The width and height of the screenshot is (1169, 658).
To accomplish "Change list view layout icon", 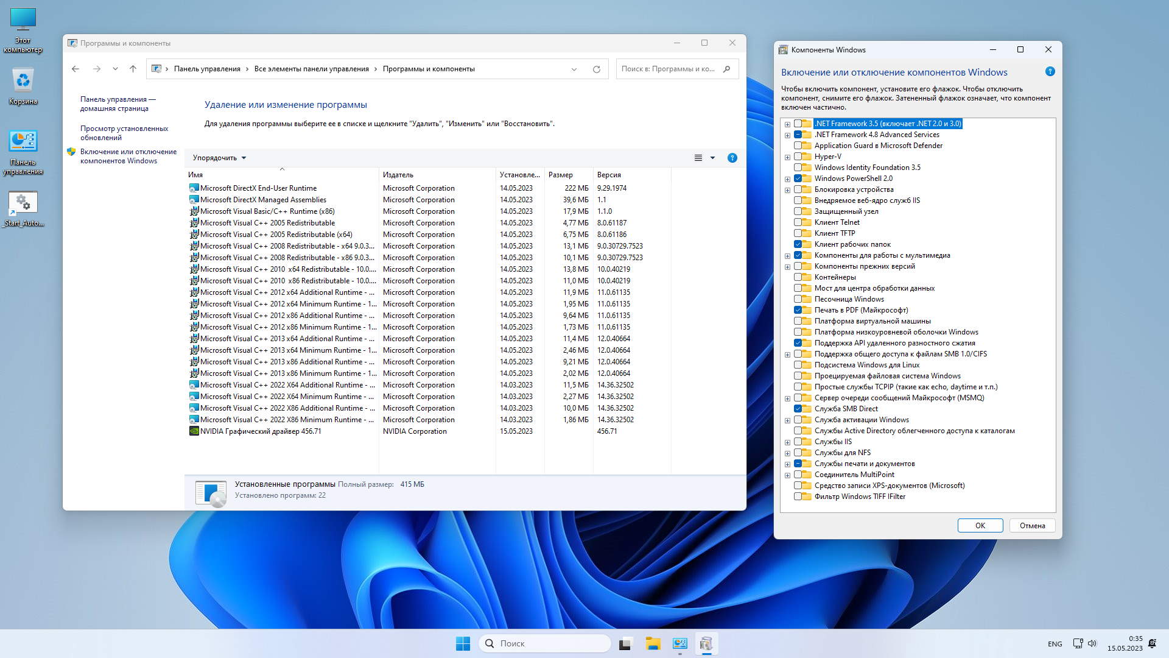I will coord(698,158).
